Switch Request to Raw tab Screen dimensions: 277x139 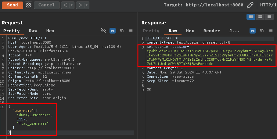pos(33,31)
